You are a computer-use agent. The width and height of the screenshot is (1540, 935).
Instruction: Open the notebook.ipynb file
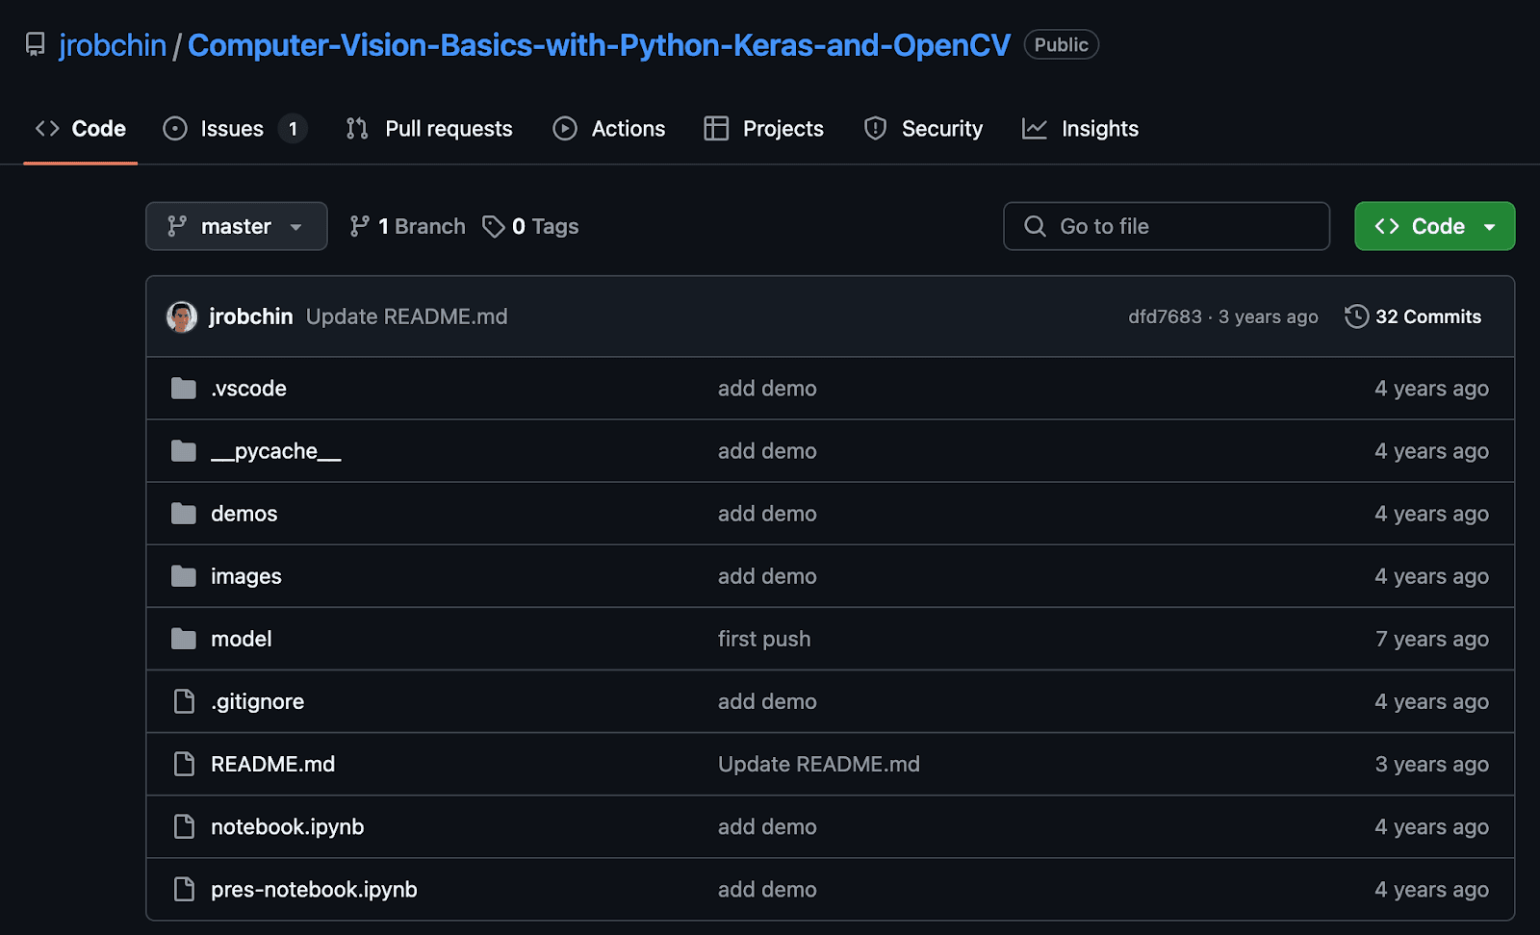pos(288,826)
